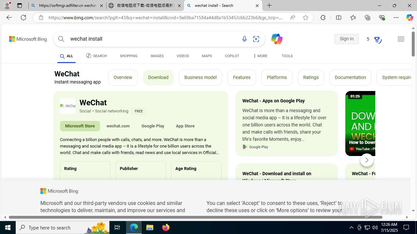The width and height of the screenshot is (417, 234).
Task: Choose the wechat.com source button
Action: (118, 126)
